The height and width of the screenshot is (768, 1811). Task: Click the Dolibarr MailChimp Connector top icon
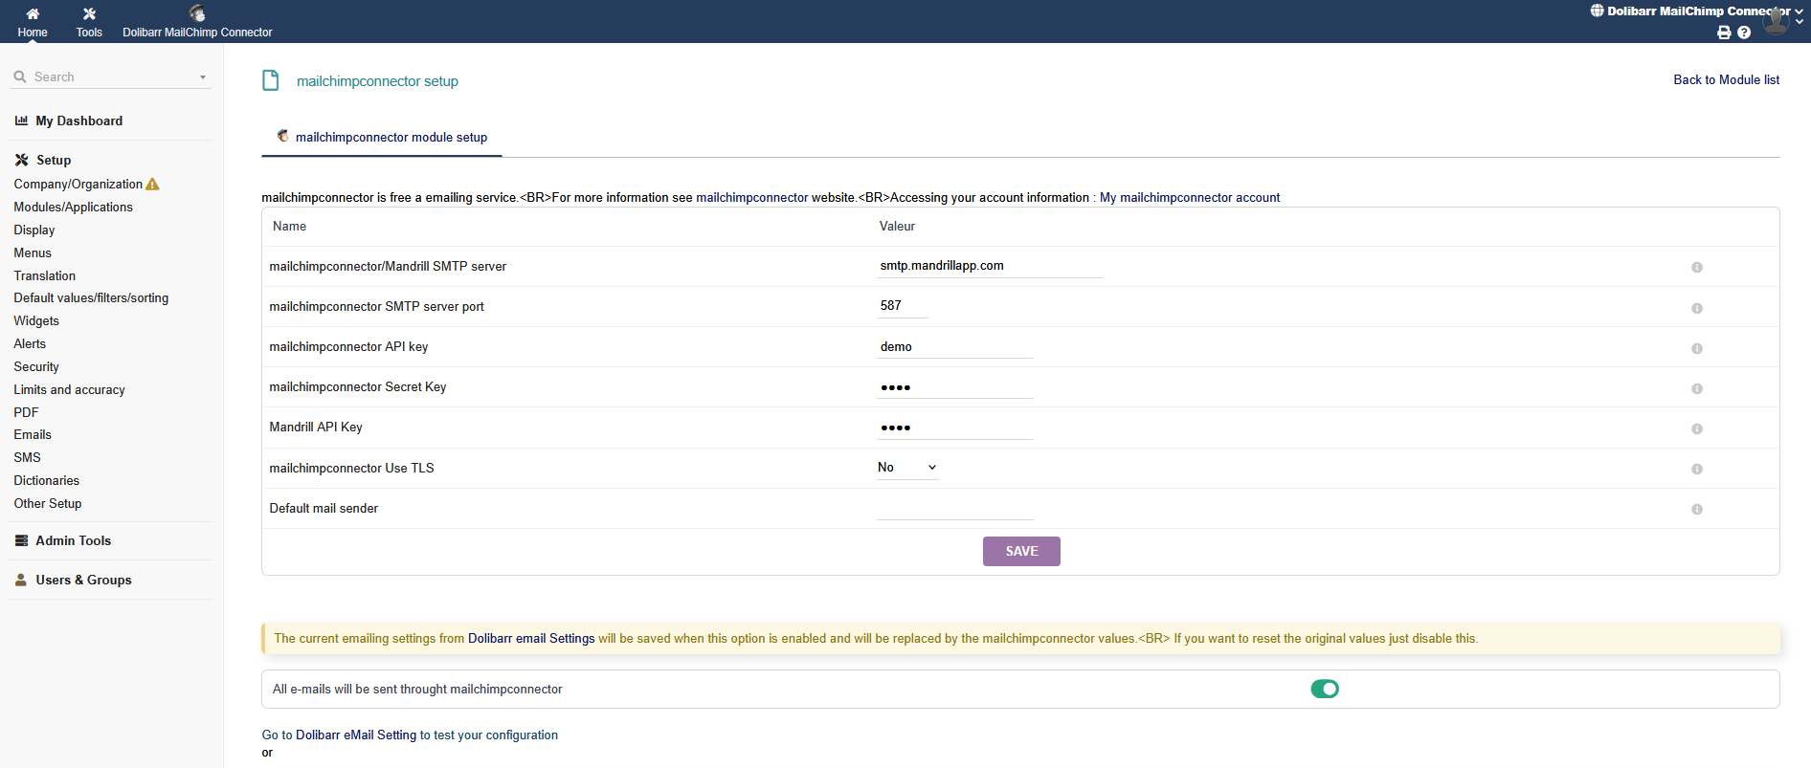pos(197,13)
